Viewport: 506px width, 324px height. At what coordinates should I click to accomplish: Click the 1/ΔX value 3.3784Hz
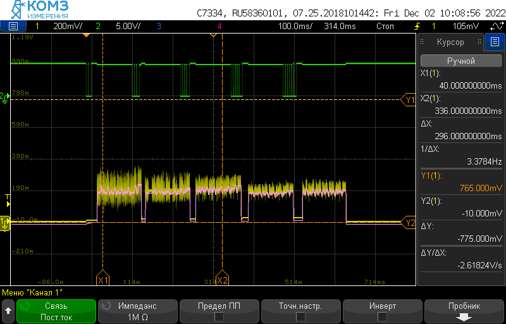click(484, 161)
